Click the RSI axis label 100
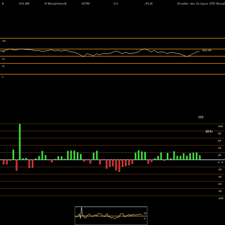Image resolution: width=225 pixels, height=225 pixels. click(x=4, y=41)
